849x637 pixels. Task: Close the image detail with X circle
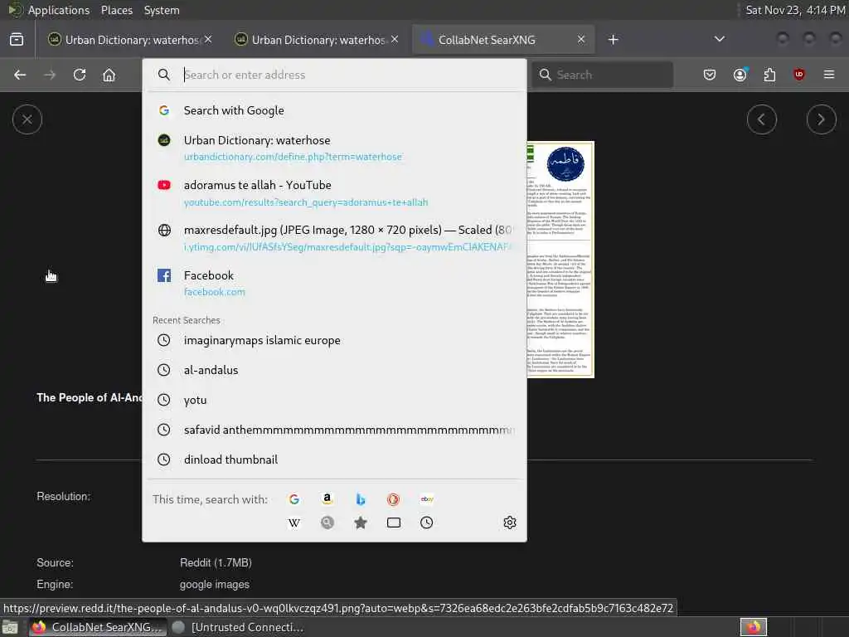pos(27,119)
